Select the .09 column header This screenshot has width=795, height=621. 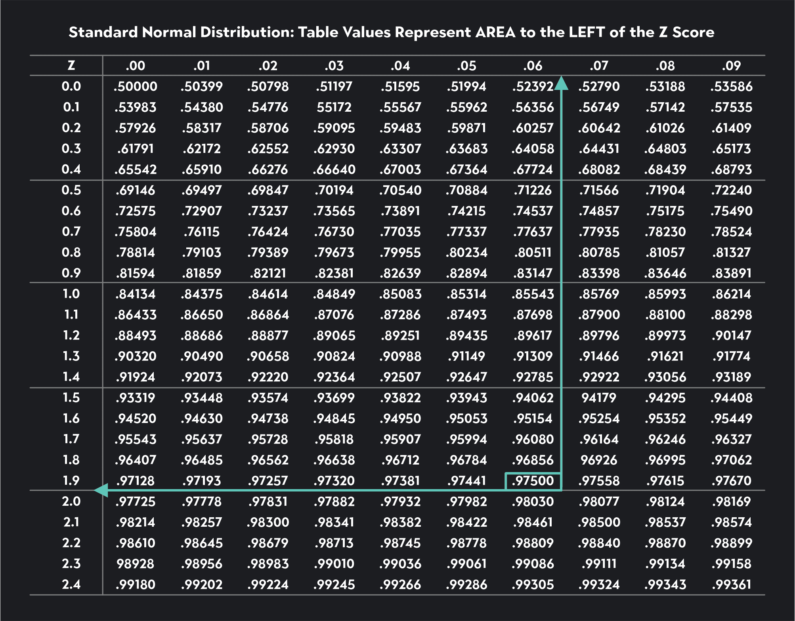coord(731,66)
